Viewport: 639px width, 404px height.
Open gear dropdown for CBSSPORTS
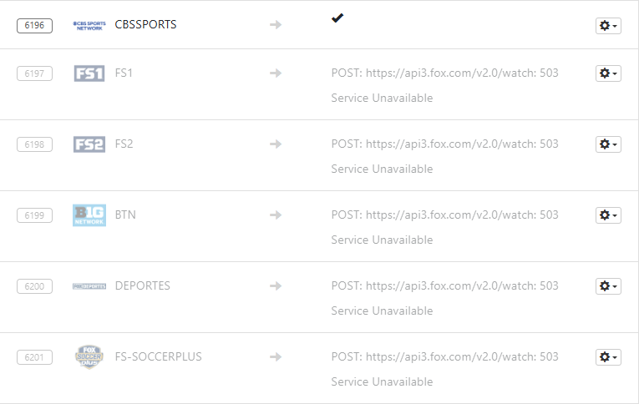(608, 26)
